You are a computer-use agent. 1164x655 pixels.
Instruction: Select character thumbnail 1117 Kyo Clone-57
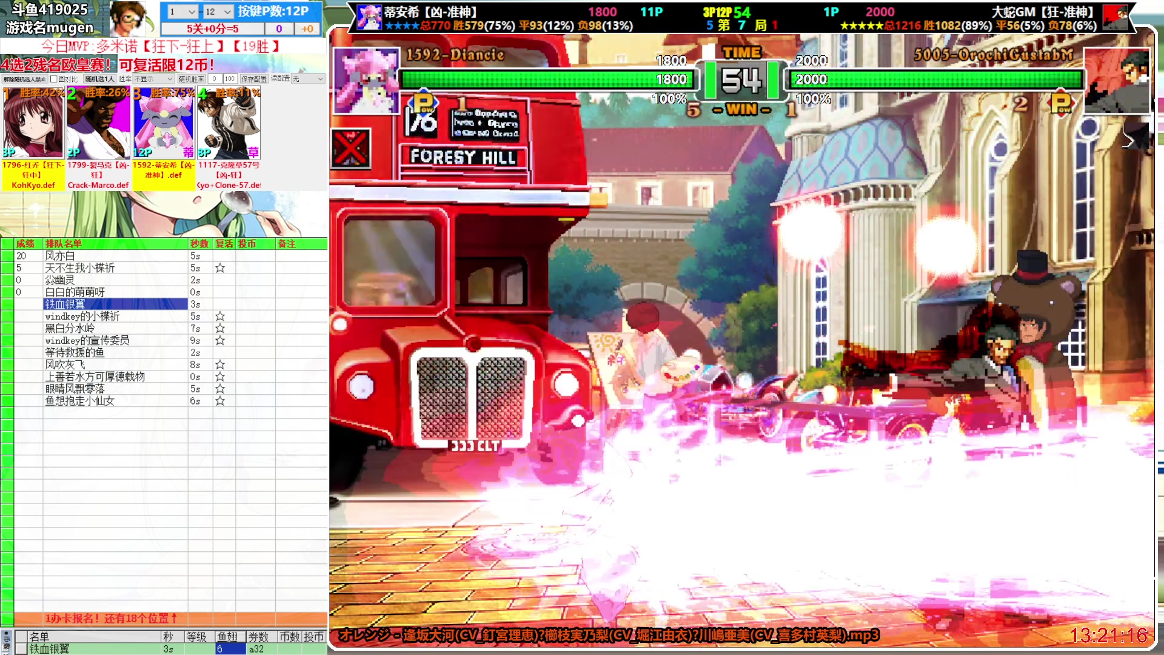[x=229, y=123]
